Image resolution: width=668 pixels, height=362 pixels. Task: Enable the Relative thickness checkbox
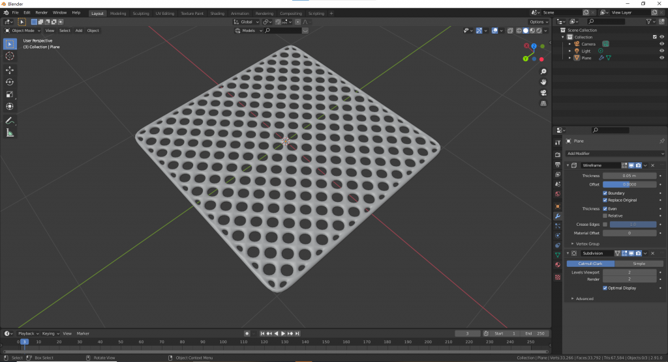coord(605,216)
